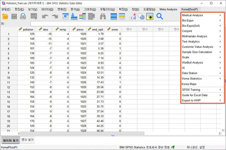The height and width of the screenshot is (150, 226).
Task: Select the snow column header
Action: coord(113,29)
